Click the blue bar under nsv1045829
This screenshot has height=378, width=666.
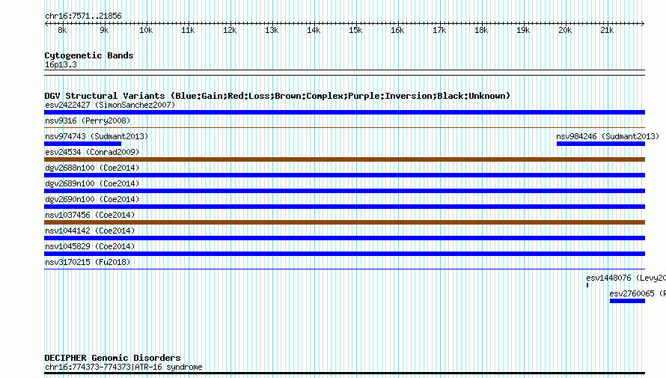(344, 254)
